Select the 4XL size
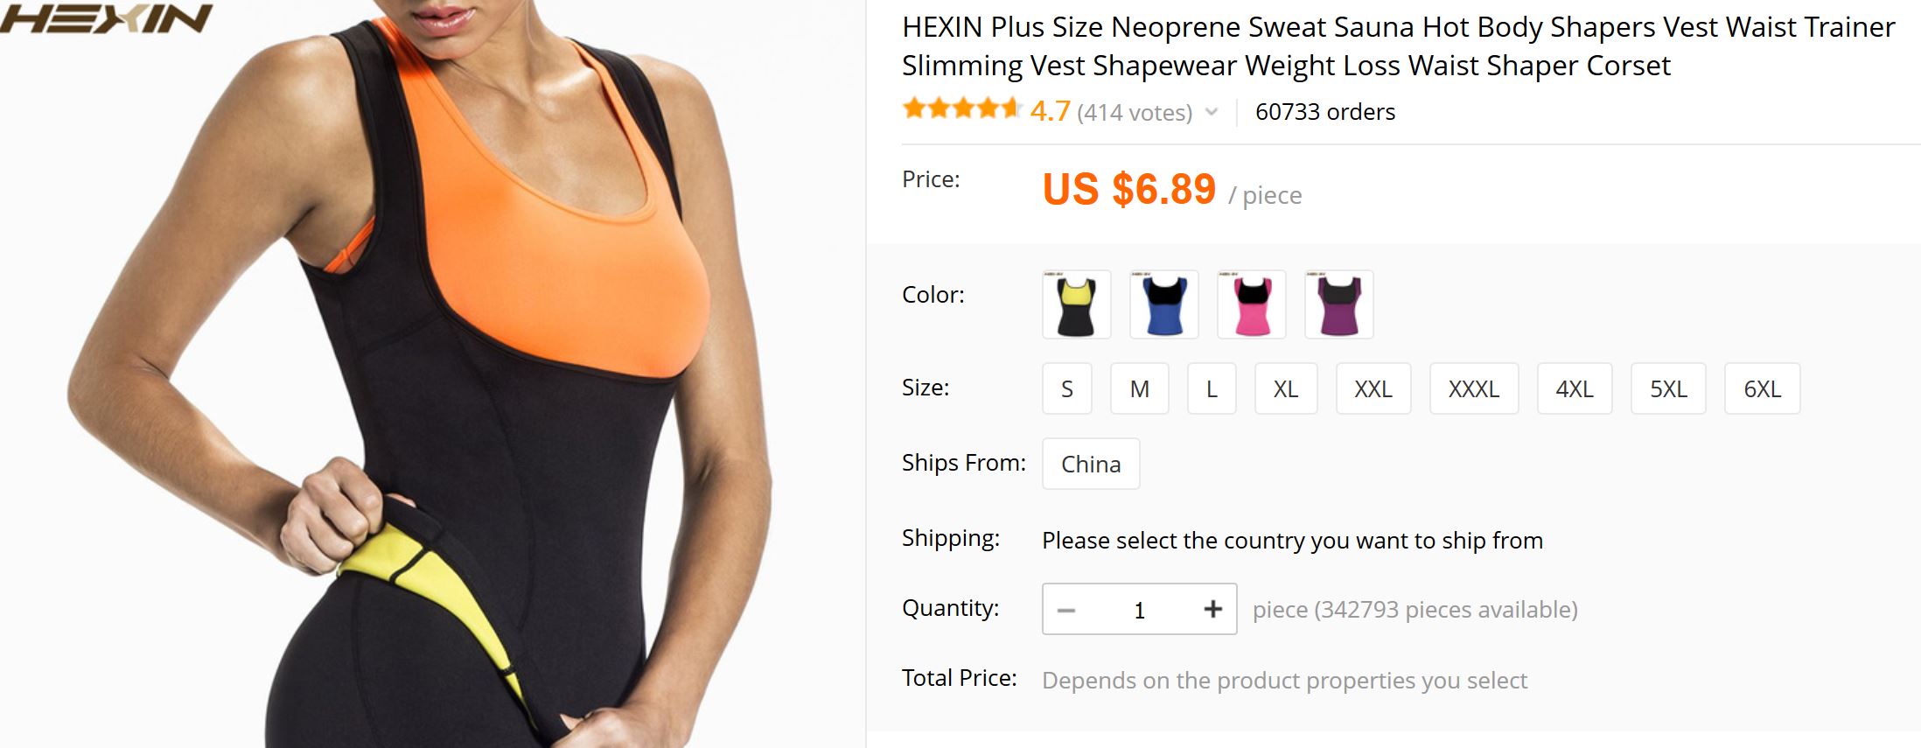 tap(1575, 388)
